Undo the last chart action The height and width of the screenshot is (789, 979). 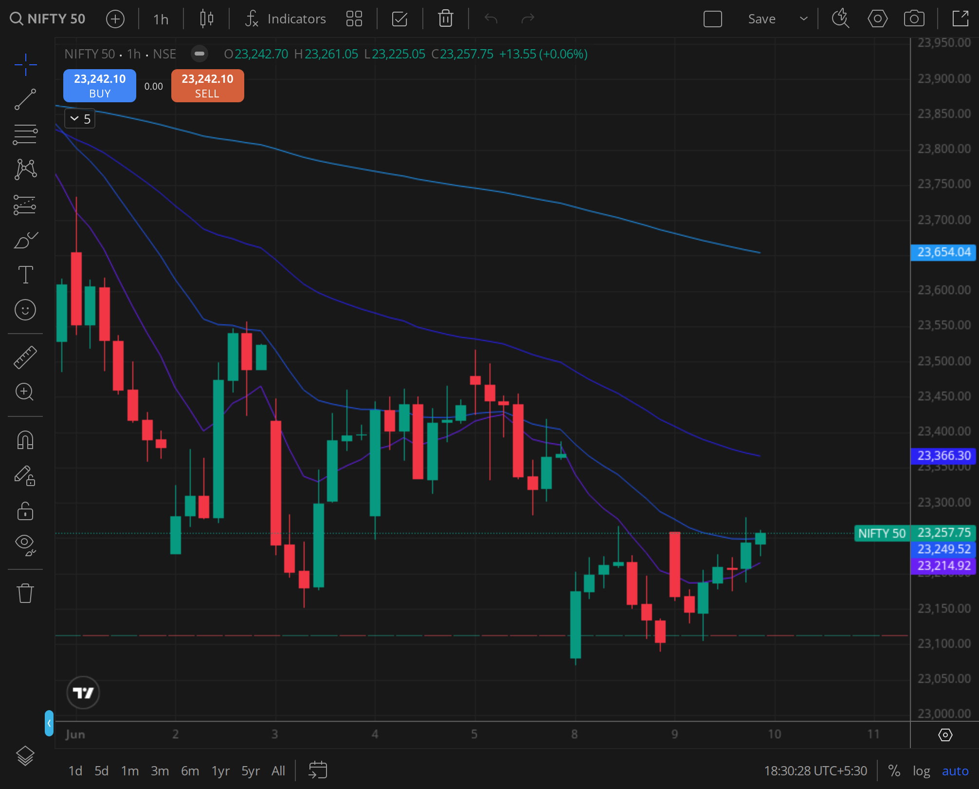[491, 19]
